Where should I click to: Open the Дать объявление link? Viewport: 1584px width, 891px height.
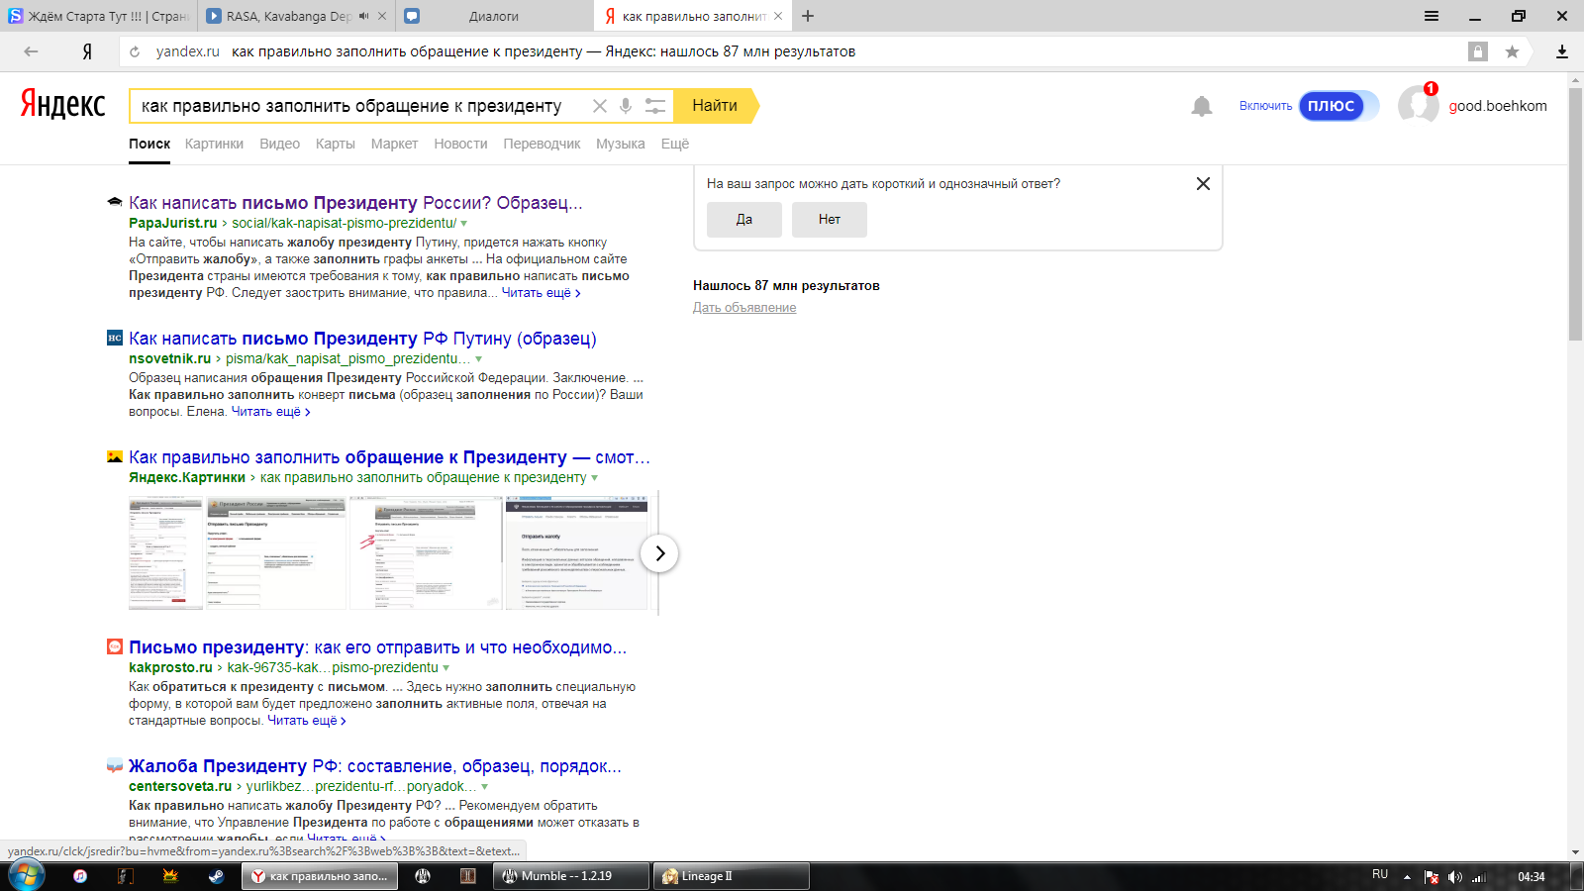[x=743, y=308]
